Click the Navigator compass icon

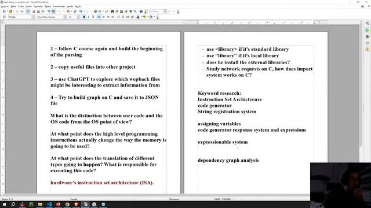pos(117,12)
